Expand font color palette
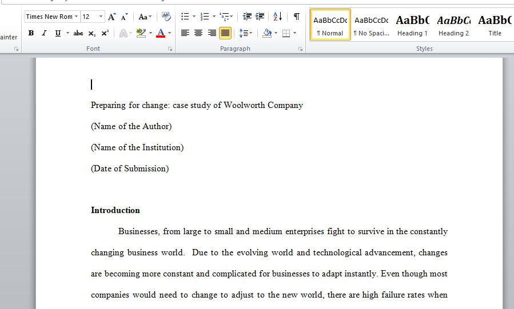 pyautogui.click(x=169, y=33)
